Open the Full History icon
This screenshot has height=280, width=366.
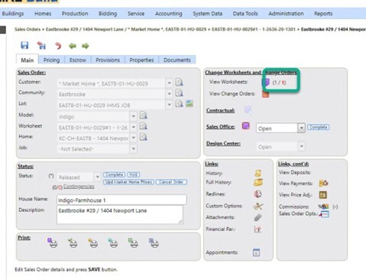pyautogui.click(x=258, y=182)
